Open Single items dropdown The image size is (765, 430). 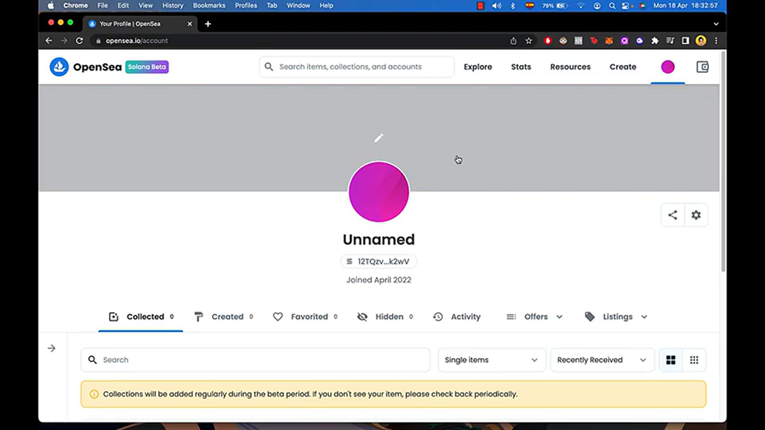(492, 360)
